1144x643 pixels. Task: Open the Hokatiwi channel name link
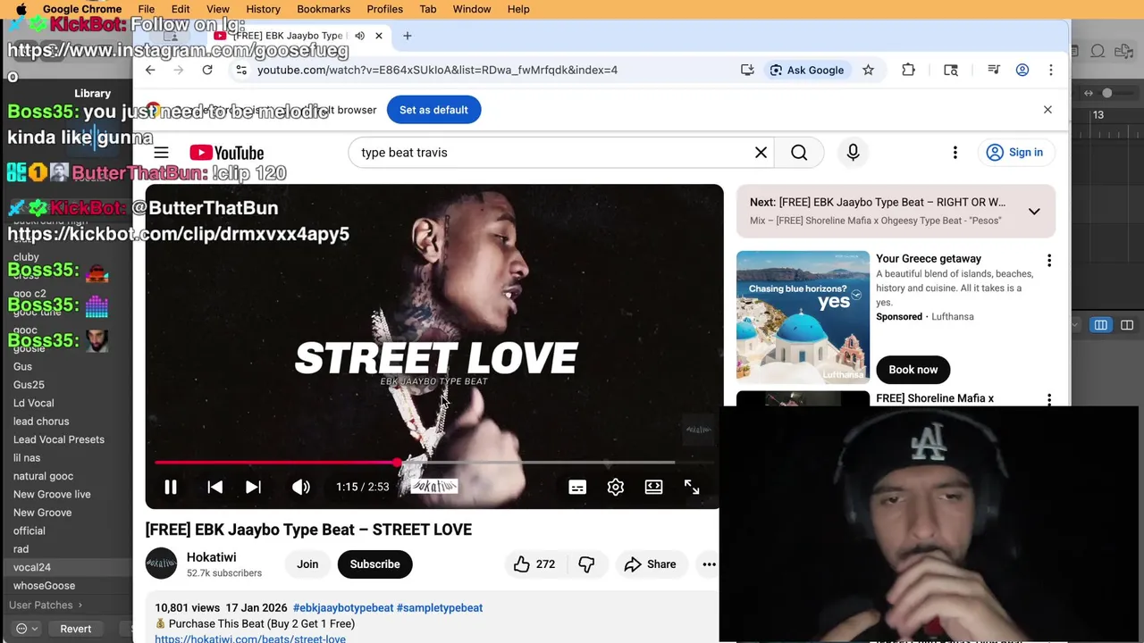211,557
